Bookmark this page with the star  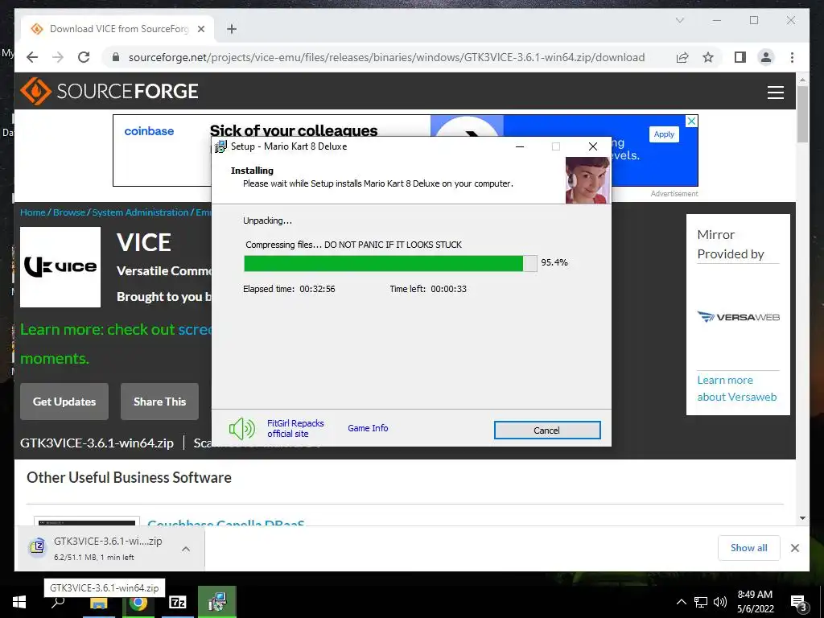tap(708, 57)
